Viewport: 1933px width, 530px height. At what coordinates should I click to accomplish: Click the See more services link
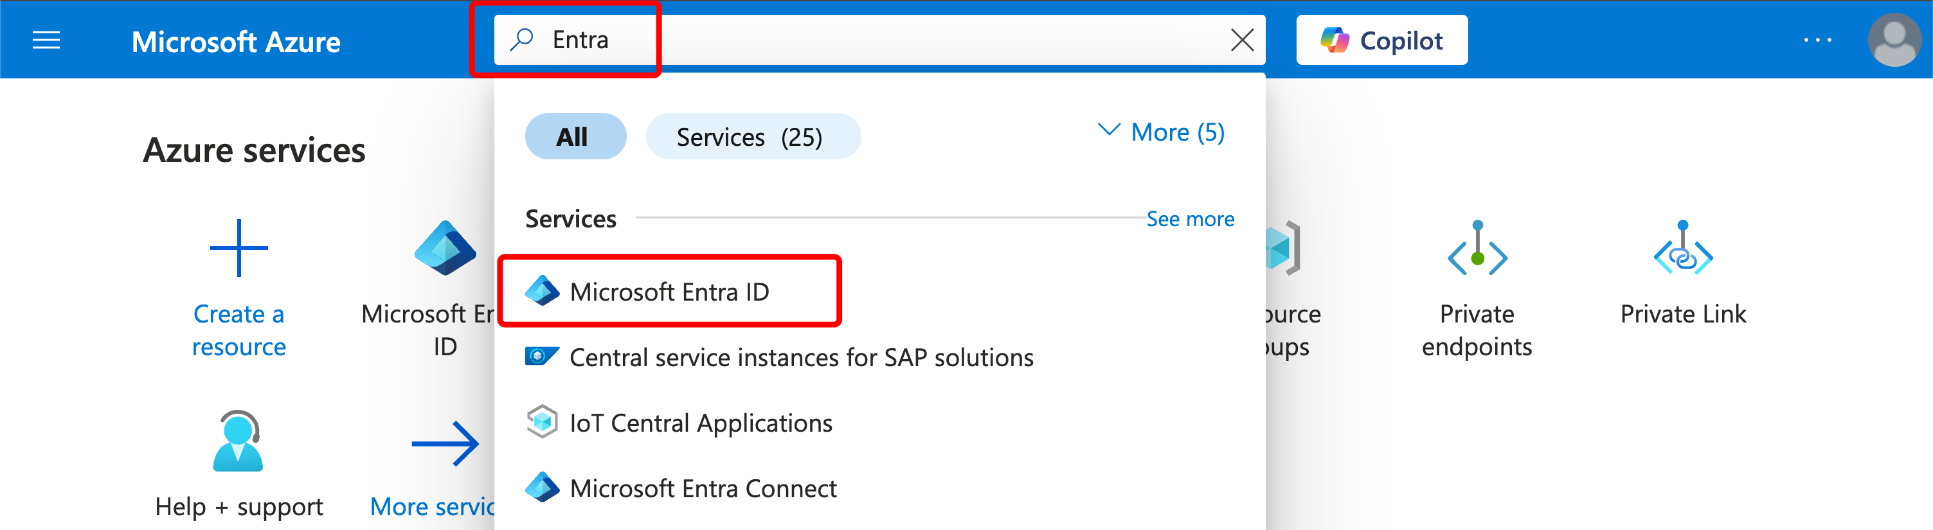click(1189, 219)
